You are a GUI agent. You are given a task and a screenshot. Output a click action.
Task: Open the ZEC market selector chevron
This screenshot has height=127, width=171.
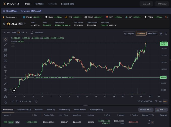tap(25, 24)
